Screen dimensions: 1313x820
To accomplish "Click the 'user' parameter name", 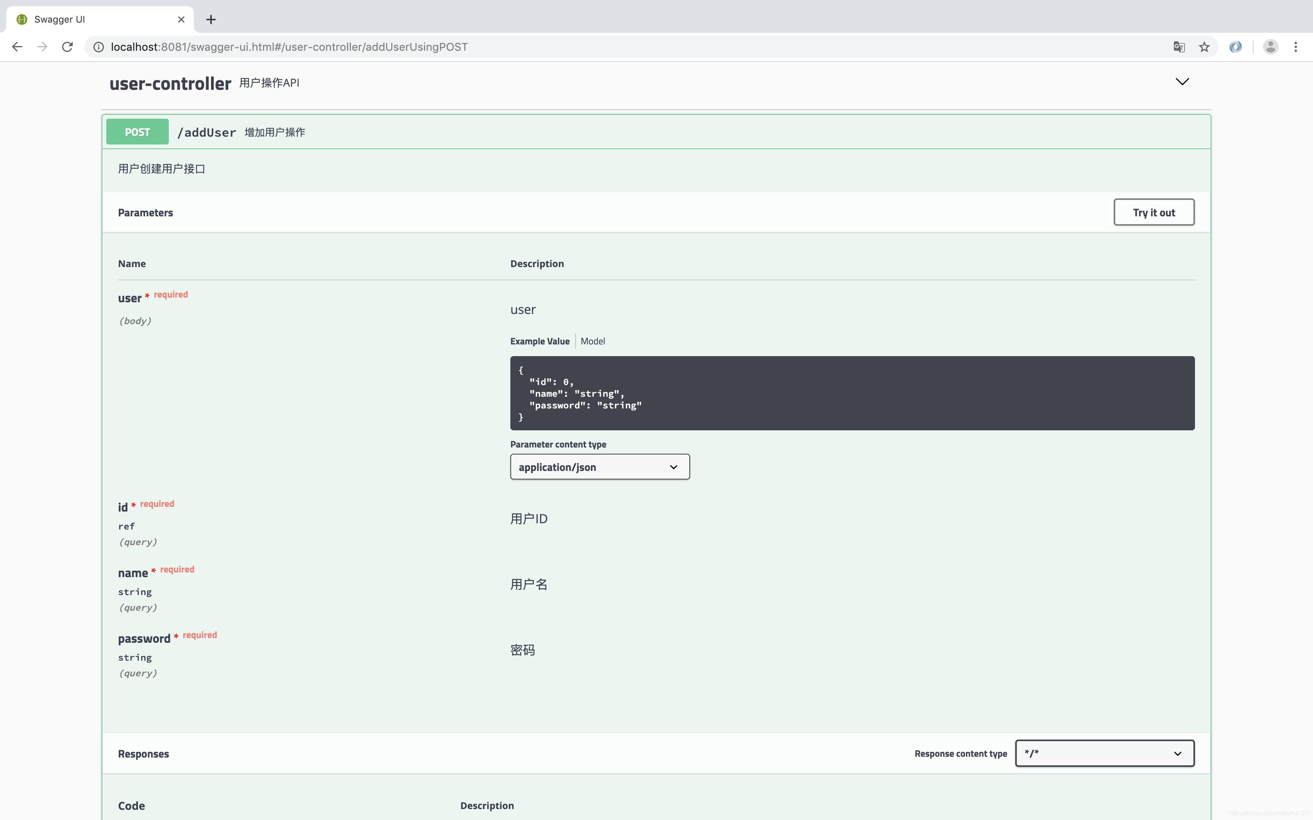I will 130,298.
